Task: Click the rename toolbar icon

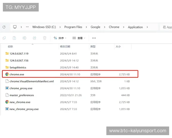Action: pyautogui.click(x=24, y=38)
